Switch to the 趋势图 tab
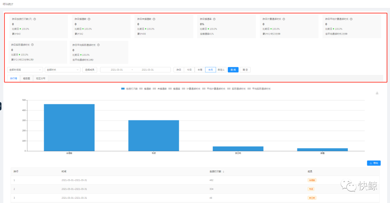390x203 pixels. click(26, 78)
